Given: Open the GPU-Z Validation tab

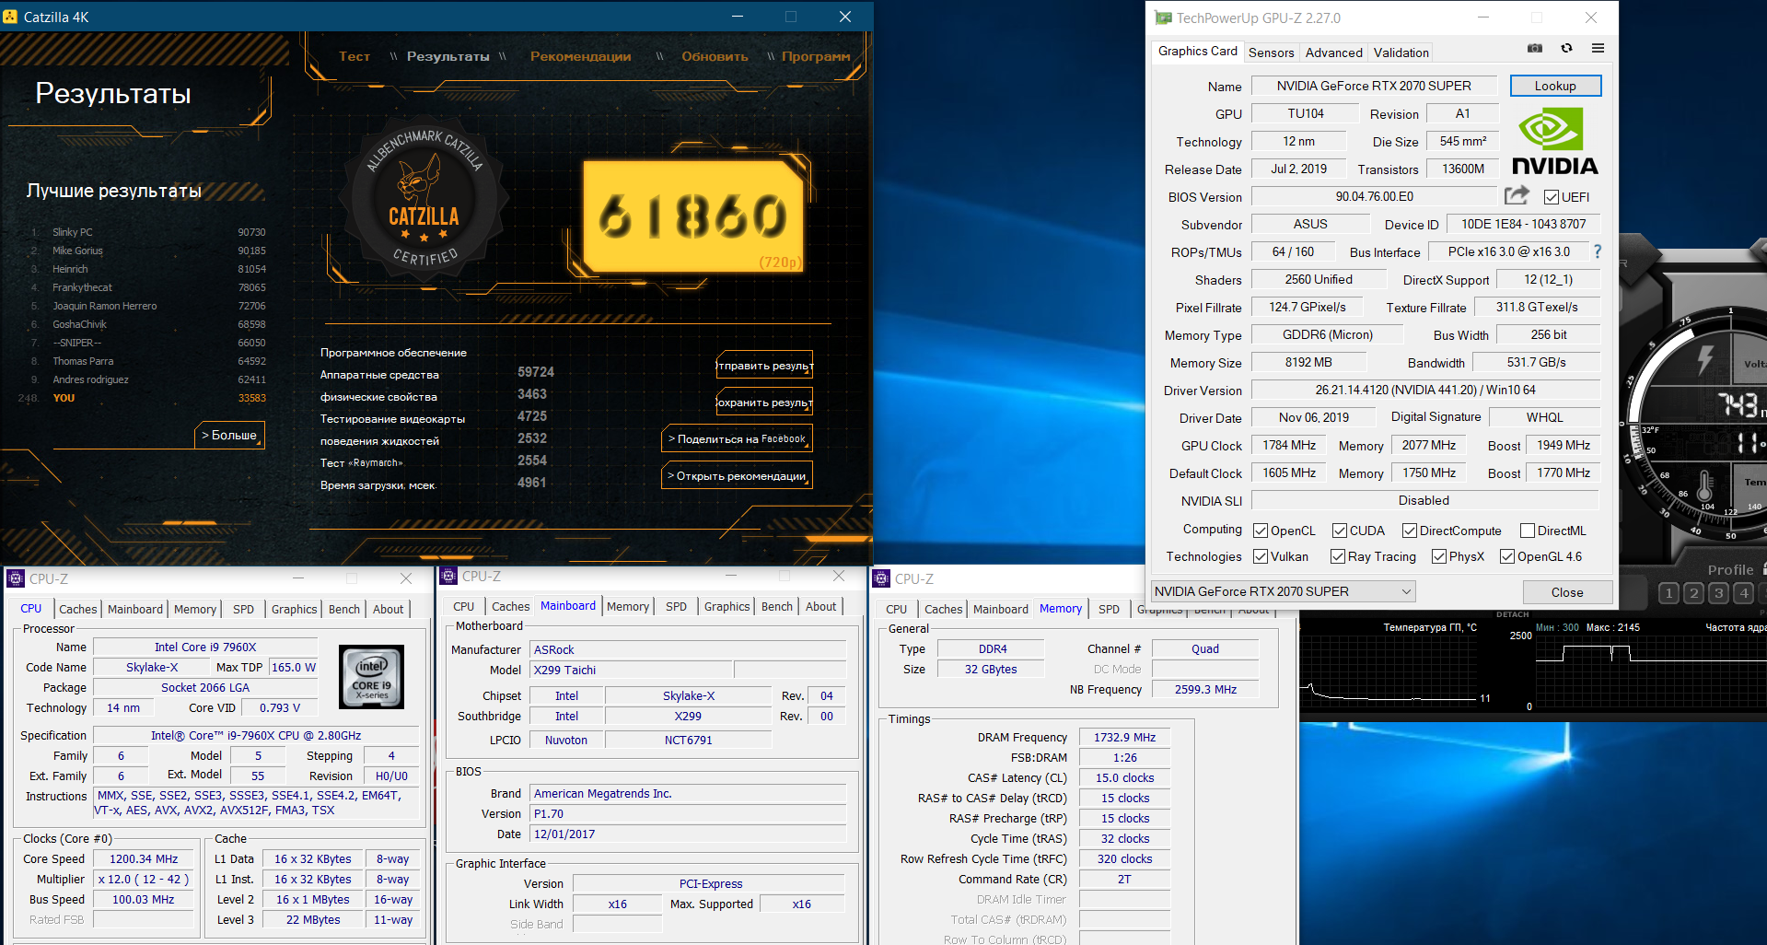Looking at the screenshot, I should (x=1401, y=52).
